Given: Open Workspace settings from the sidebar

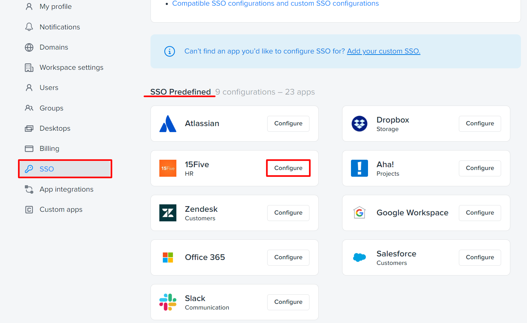Looking at the screenshot, I should tap(71, 67).
